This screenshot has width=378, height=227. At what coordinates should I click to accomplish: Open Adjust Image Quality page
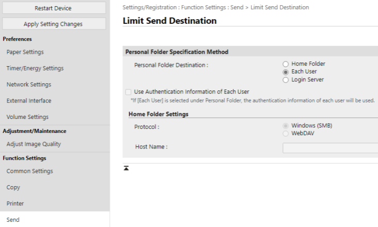click(x=33, y=144)
